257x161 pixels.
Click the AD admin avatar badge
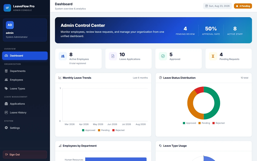tap(10, 25)
